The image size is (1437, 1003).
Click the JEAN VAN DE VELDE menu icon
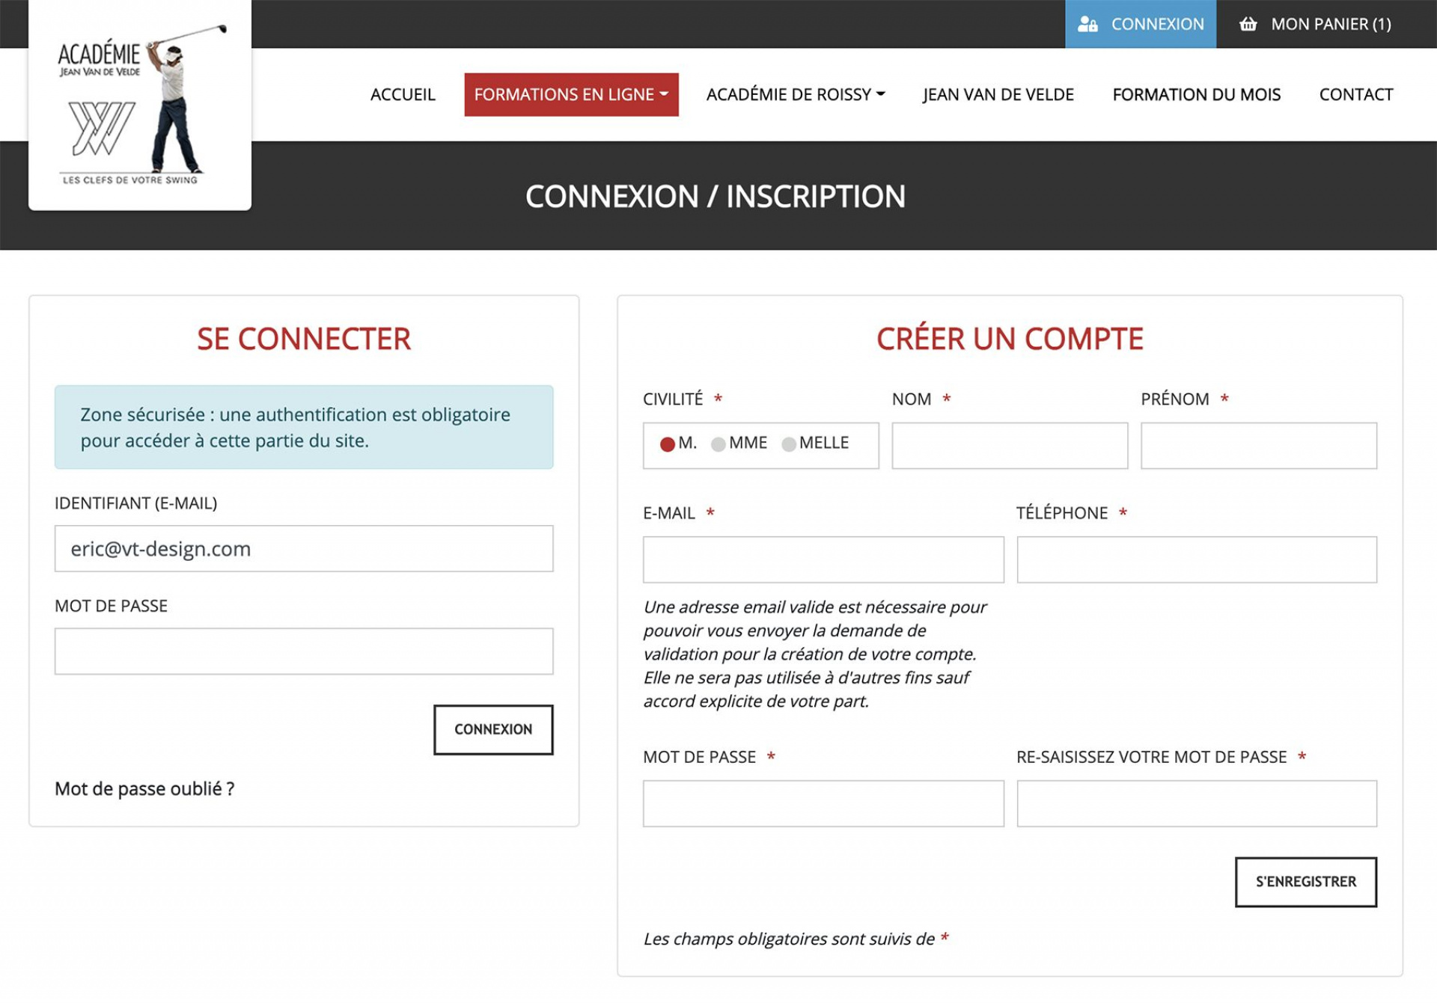(995, 93)
